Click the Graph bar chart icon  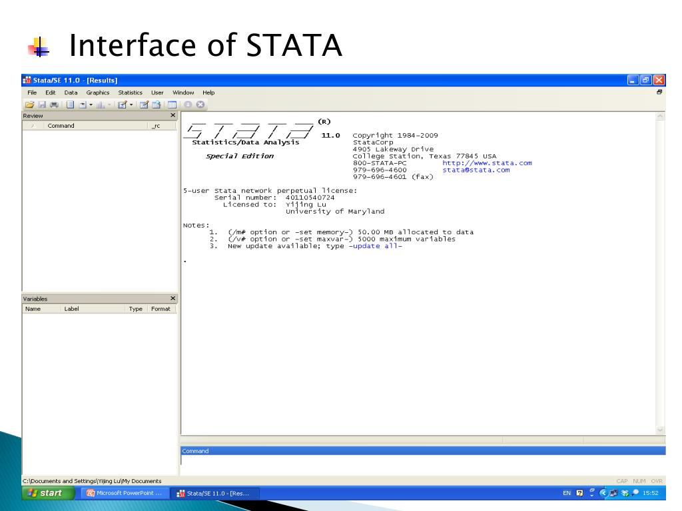[101, 104]
